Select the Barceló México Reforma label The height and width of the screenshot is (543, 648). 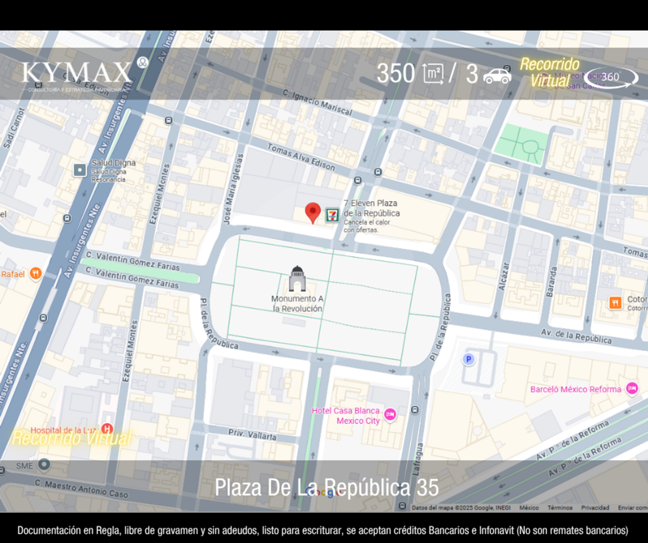[576, 389]
